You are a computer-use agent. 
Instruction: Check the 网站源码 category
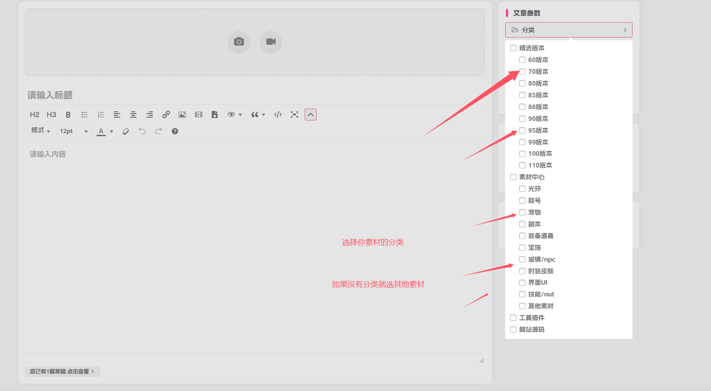point(513,329)
